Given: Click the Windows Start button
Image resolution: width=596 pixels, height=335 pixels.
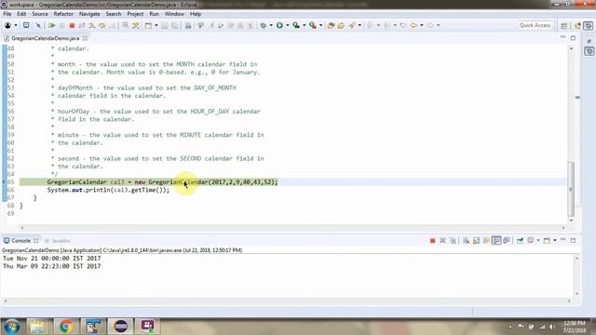Looking at the screenshot, I should tap(12, 327).
